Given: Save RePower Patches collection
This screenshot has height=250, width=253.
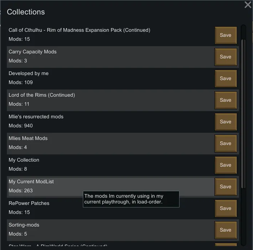Looking at the screenshot, I should coord(226,208).
